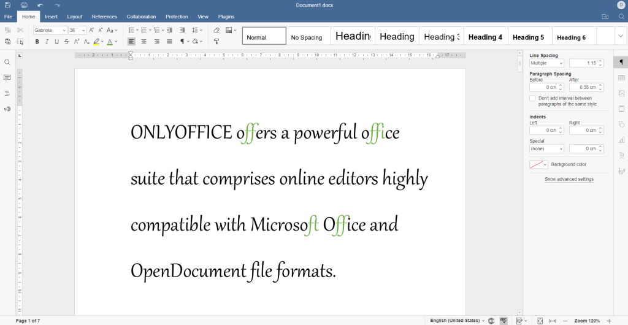Click Show advanced settings link
The image size is (628, 325).
pos(569,179)
